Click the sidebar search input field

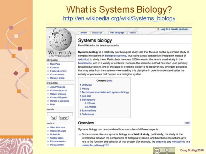pos(60,114)
